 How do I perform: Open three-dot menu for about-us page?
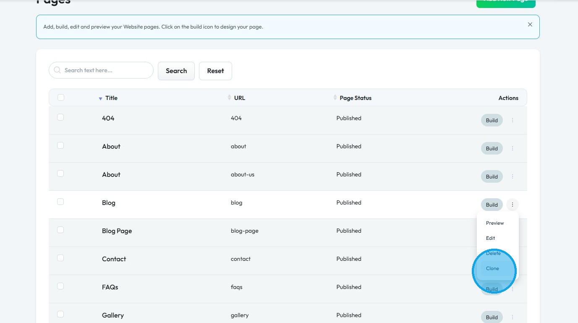pos(513,176)
